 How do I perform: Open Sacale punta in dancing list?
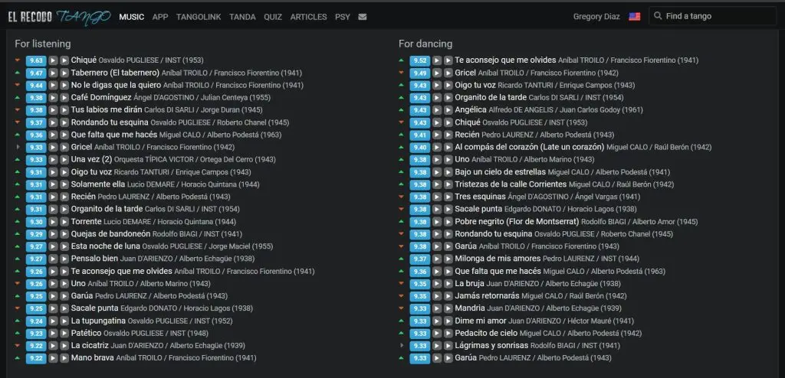[x=478, y=210]
